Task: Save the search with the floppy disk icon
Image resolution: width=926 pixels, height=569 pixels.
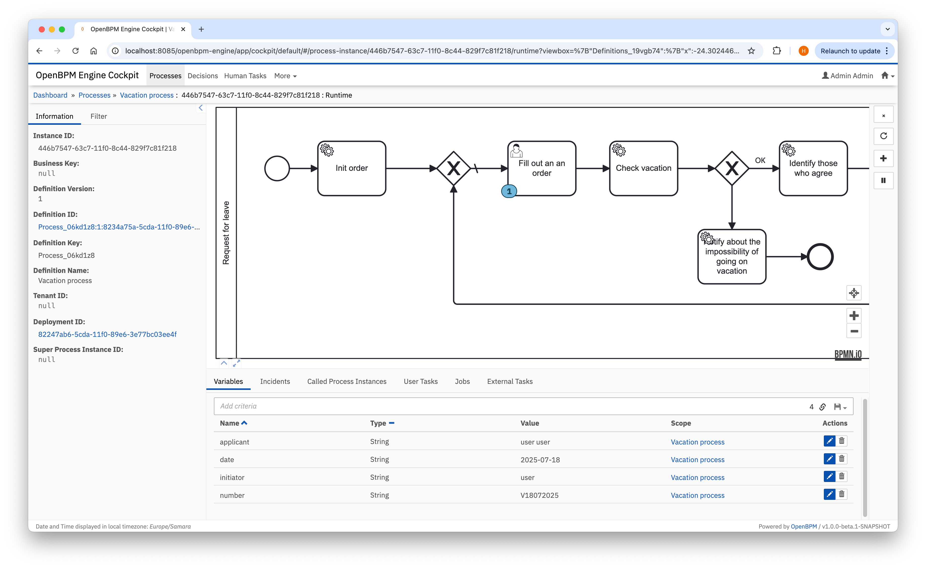Action: click(838, 407)
